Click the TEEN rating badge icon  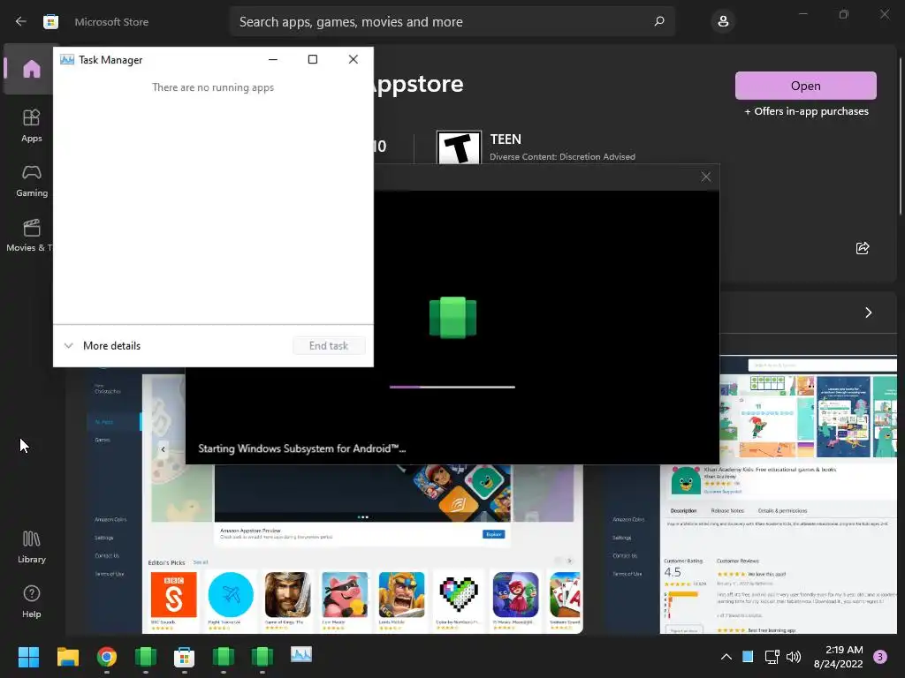pyautogui.click(x=459, y=147)
